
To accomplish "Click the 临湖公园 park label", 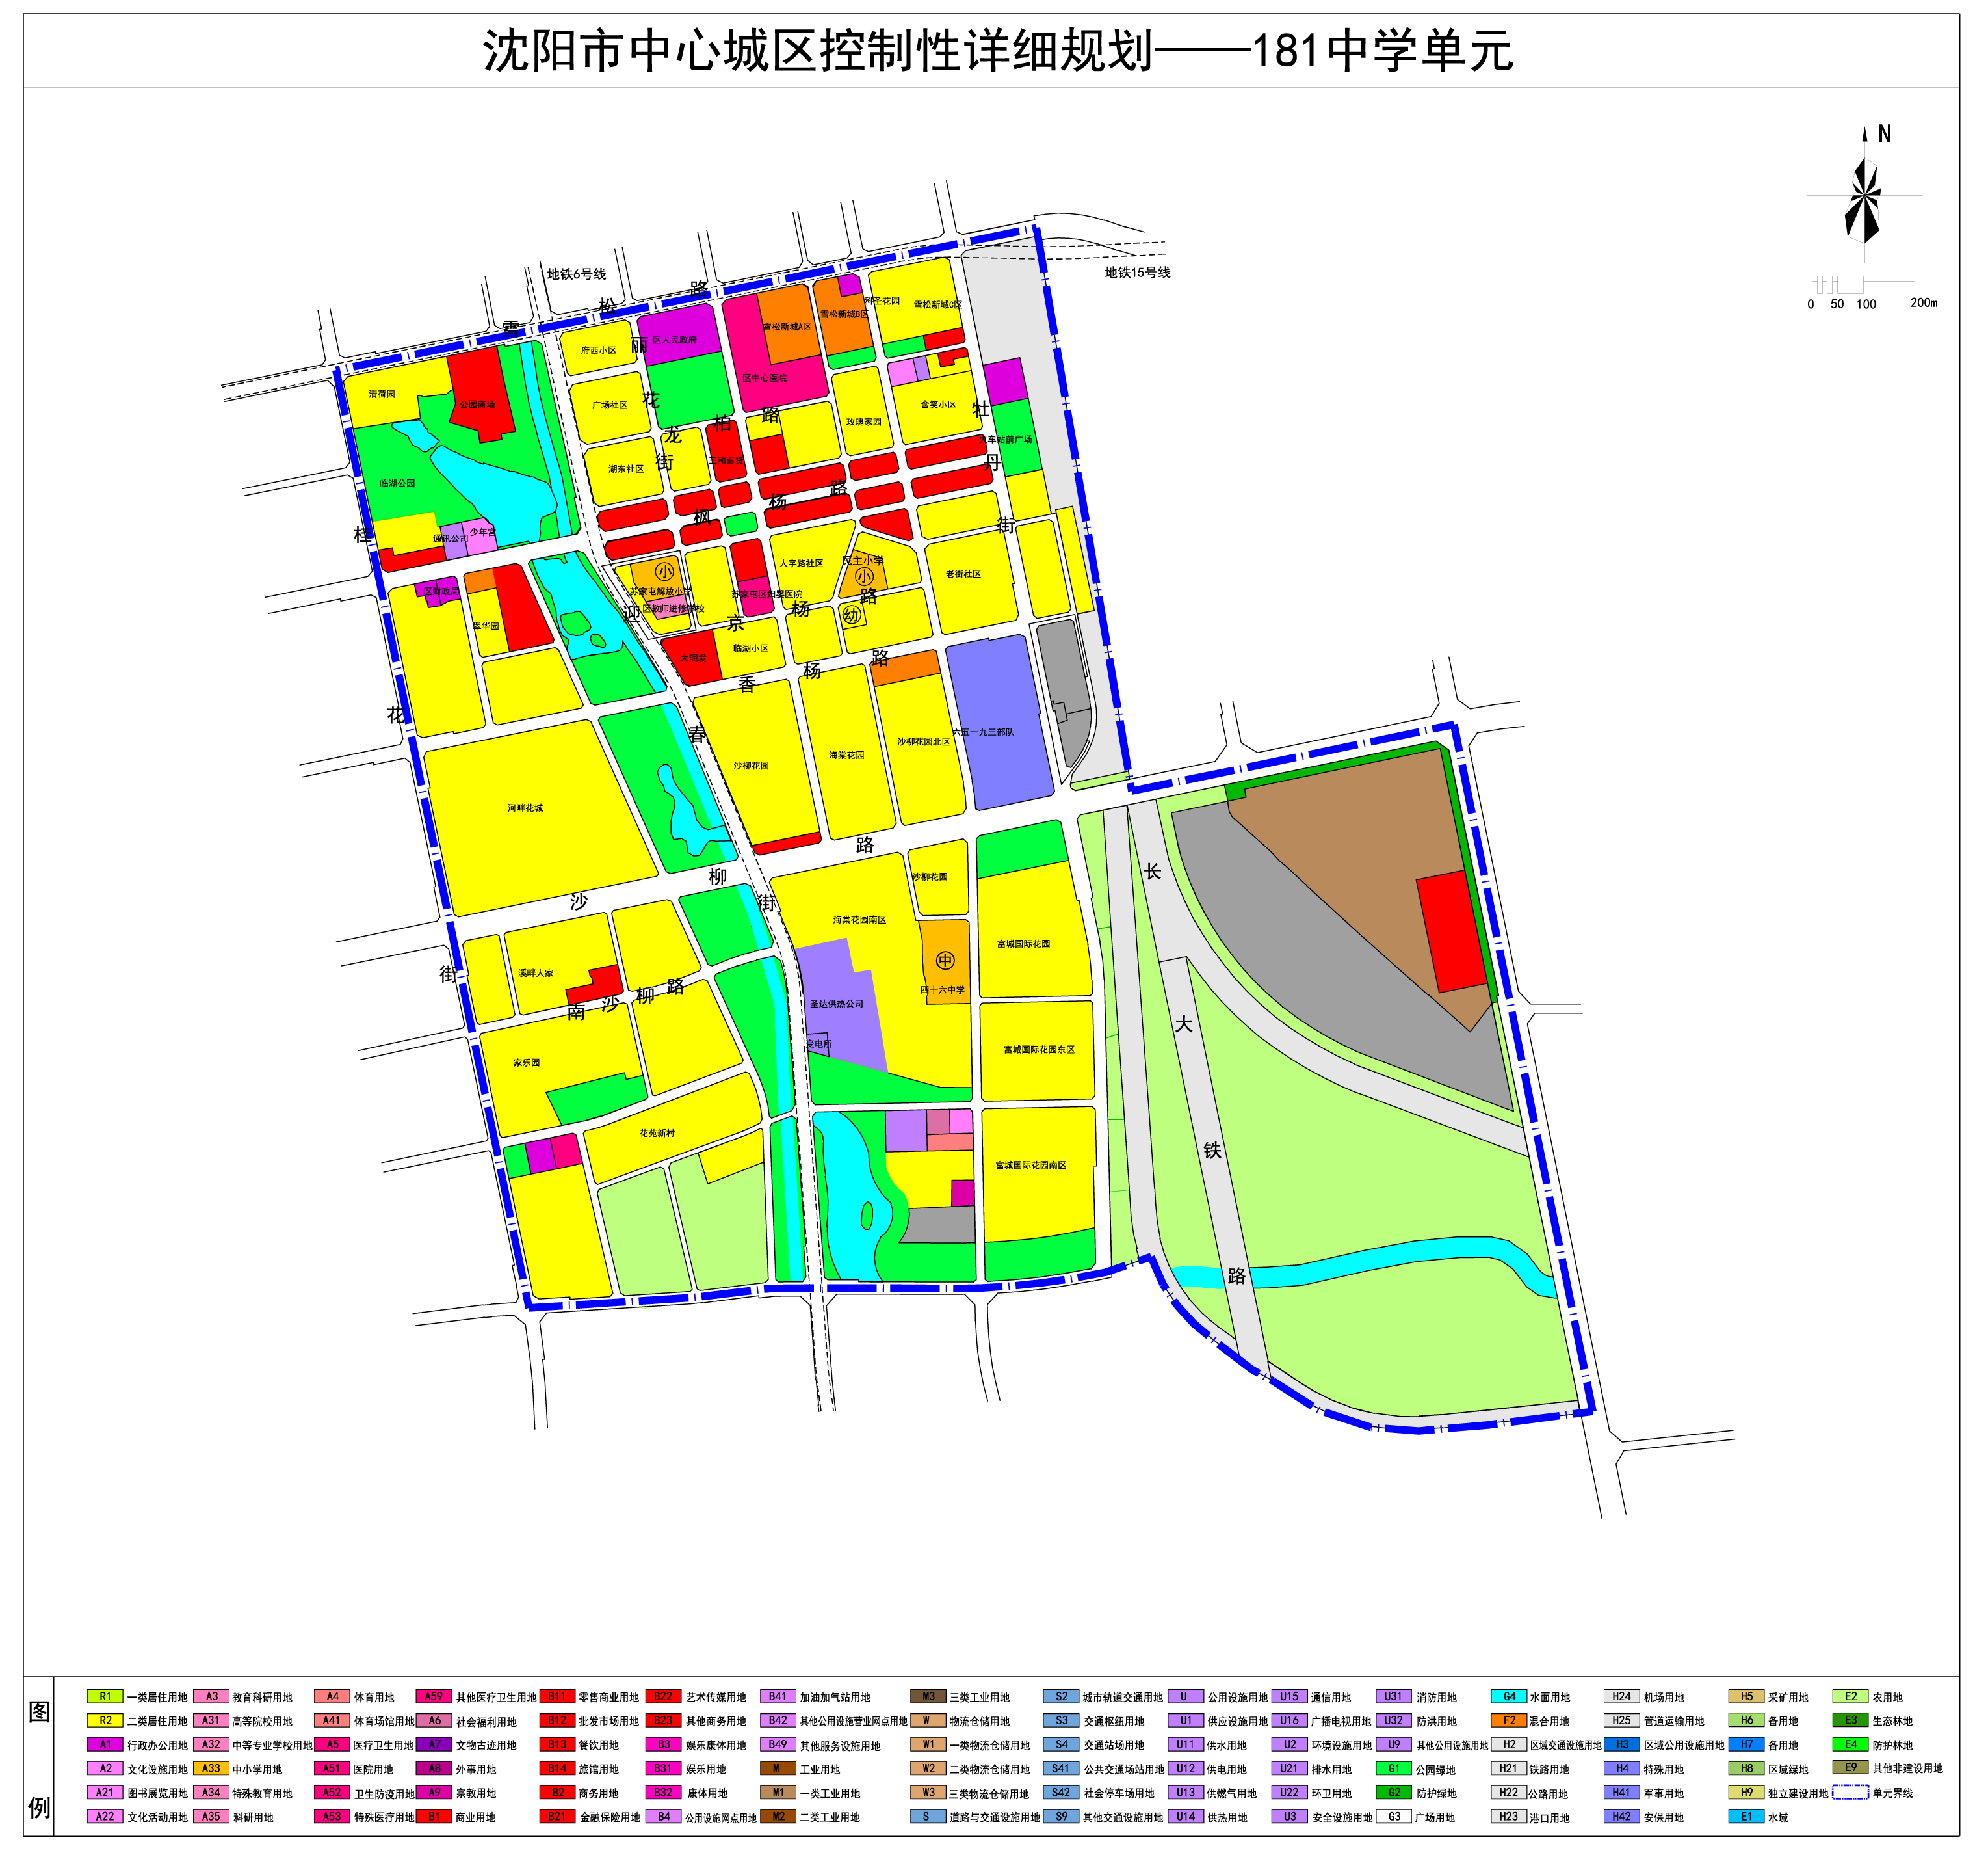I will coord(397,483).
